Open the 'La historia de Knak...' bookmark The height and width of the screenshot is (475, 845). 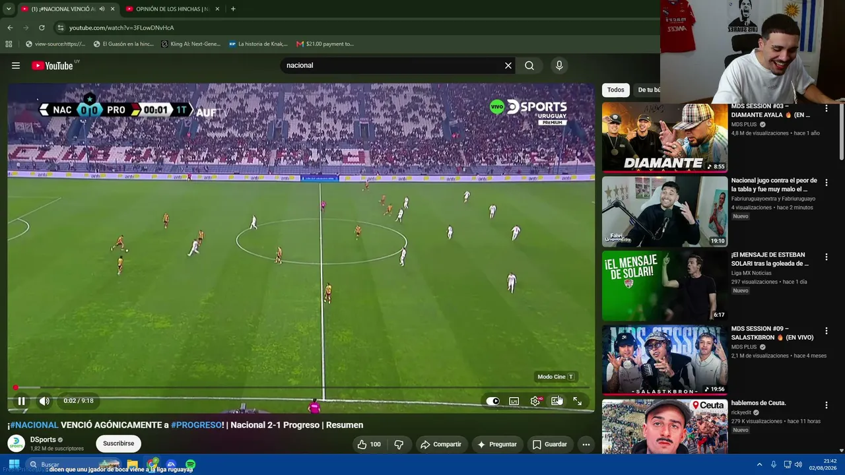(258, 44)
